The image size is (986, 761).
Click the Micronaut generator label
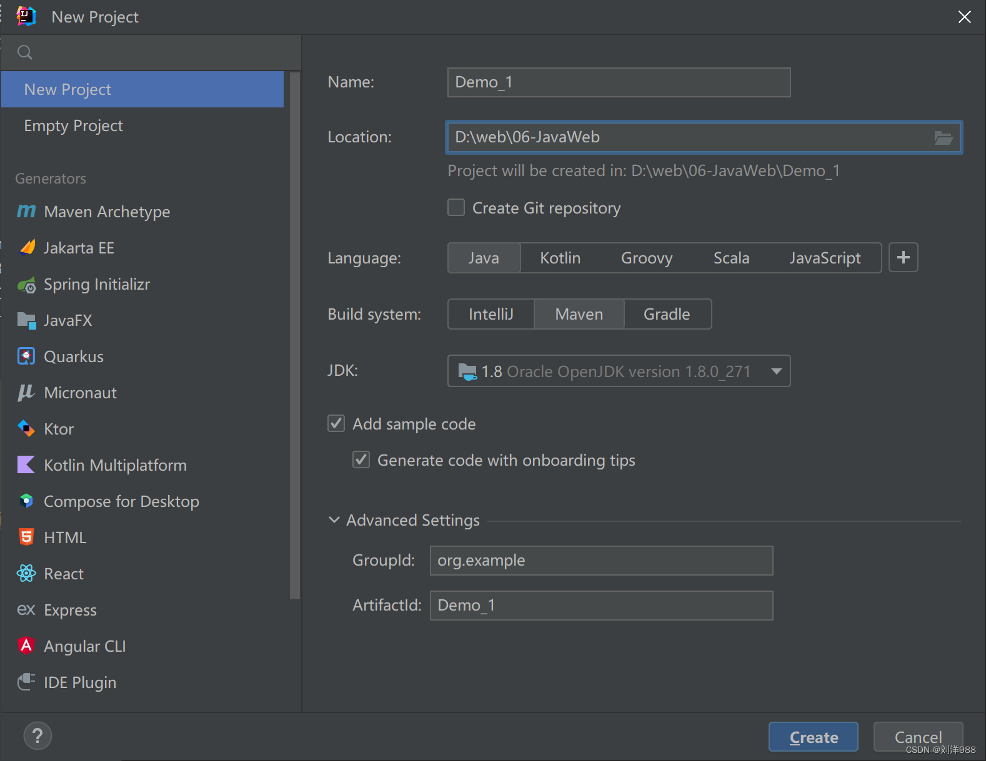80,393
